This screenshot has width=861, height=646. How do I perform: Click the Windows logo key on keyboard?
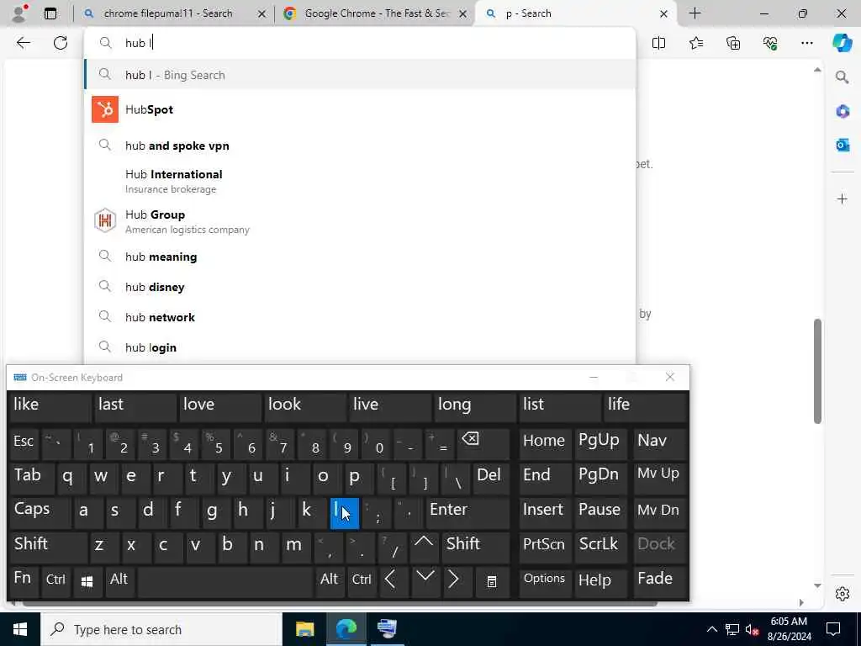point(87,582)
